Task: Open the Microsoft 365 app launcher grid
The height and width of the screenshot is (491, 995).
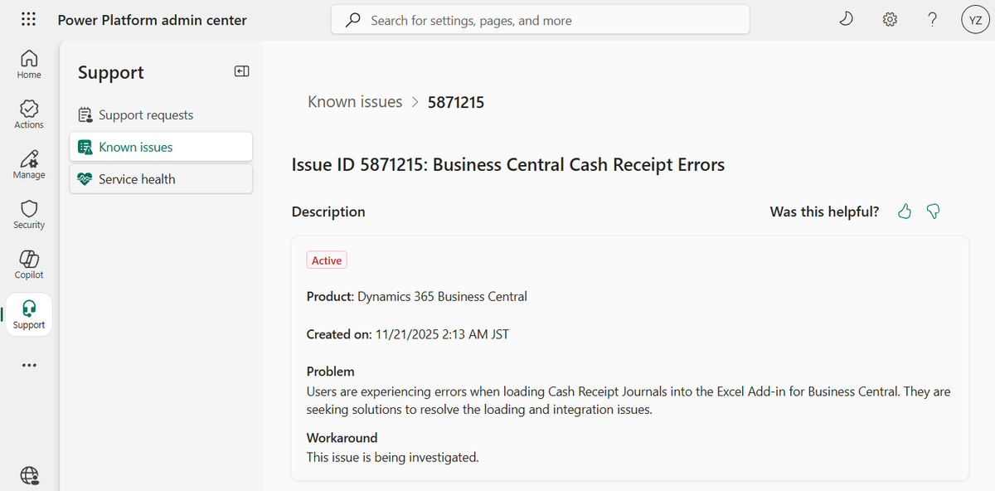Action: click(28, 18)
